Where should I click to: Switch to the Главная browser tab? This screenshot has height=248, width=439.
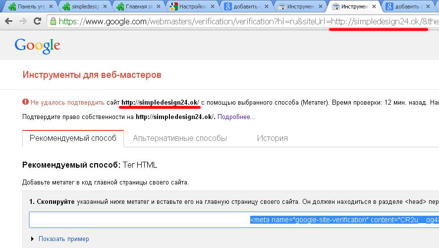point(139,6)
